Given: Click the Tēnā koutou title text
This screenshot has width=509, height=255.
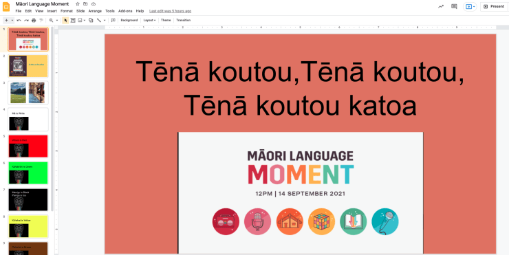Looking at the screenshot, I should click(300, 88).
